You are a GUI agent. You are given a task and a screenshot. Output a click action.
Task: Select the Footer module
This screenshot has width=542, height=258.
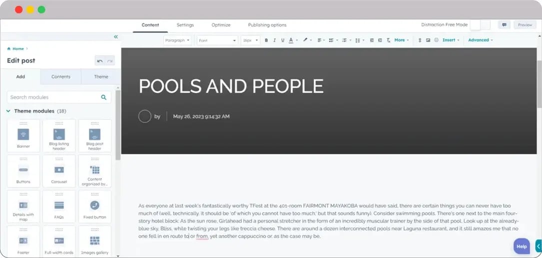(x=23, y=242)
